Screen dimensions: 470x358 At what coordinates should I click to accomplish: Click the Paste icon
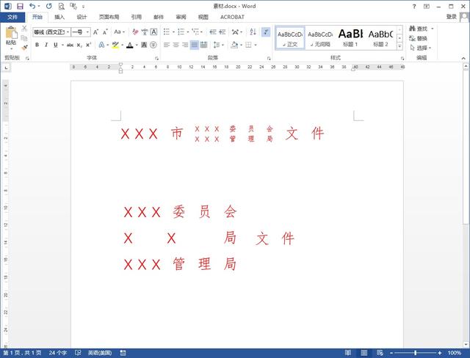(x=11, y=33)
